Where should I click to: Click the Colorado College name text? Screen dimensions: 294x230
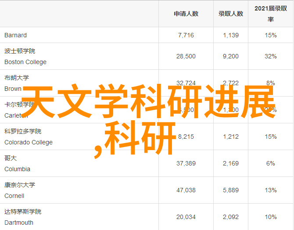29,142
